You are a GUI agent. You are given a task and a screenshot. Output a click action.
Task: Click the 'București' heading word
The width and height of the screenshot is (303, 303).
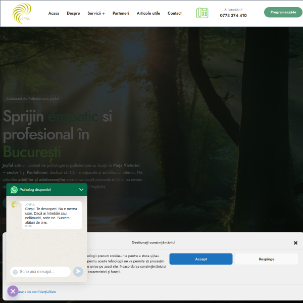pos(32,152)
